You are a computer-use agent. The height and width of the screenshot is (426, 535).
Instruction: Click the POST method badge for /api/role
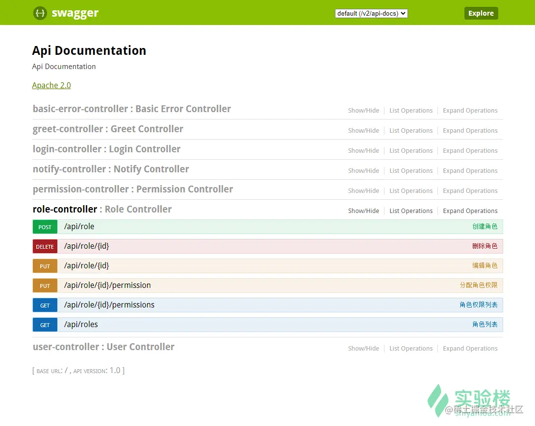45,227
